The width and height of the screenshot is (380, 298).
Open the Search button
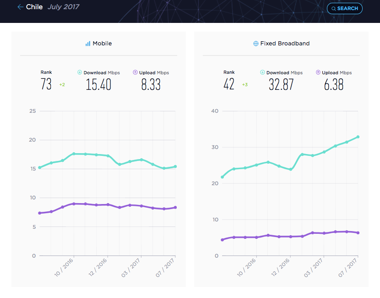pyautogui.click(x=345, y=9)
